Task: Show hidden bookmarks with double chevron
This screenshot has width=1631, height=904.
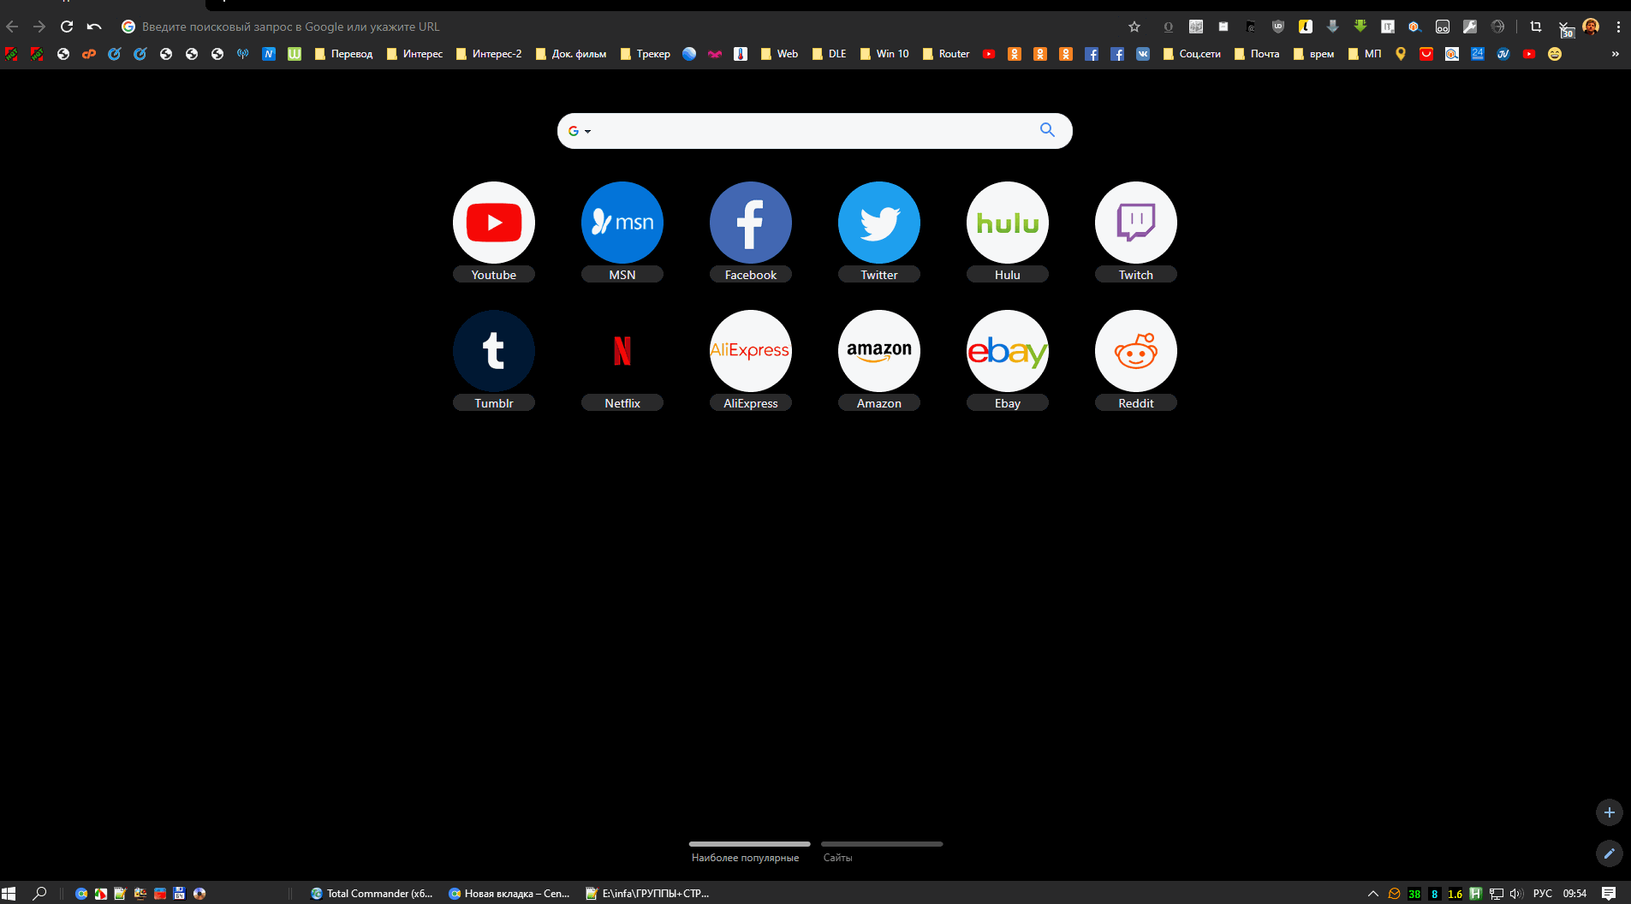Action: [x=1616, y=54]
